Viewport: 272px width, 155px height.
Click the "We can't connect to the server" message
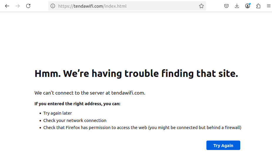pos(90,93)
